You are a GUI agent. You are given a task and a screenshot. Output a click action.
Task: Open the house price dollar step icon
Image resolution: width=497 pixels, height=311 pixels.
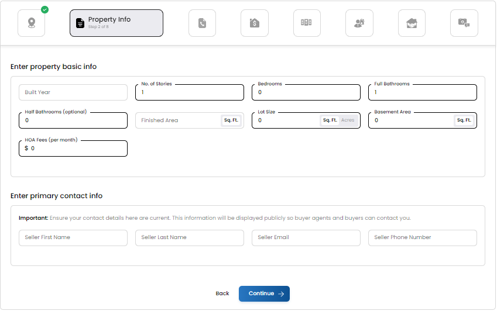[255, 23]
